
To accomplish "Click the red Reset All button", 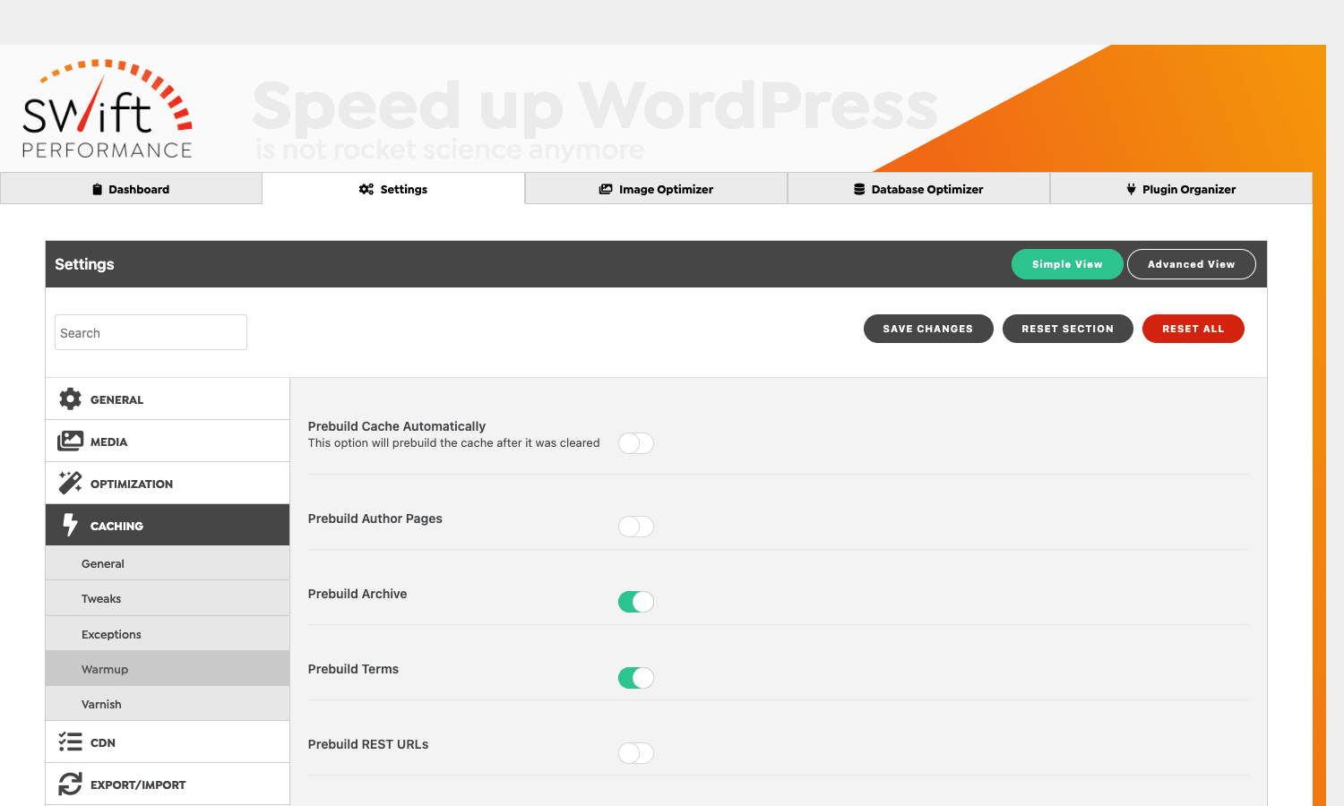I will coord(1193,329).
